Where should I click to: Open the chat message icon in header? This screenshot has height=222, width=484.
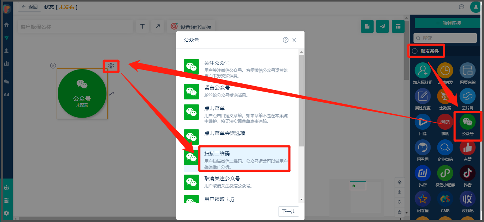click(462, 7)
